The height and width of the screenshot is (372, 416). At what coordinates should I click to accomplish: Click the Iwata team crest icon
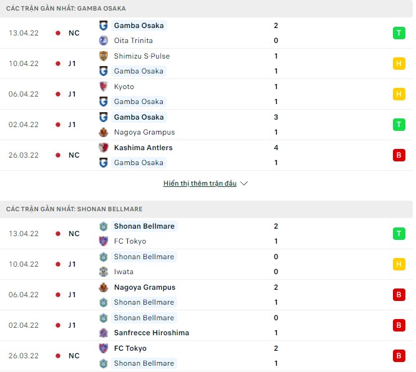(x=104, y=272)
